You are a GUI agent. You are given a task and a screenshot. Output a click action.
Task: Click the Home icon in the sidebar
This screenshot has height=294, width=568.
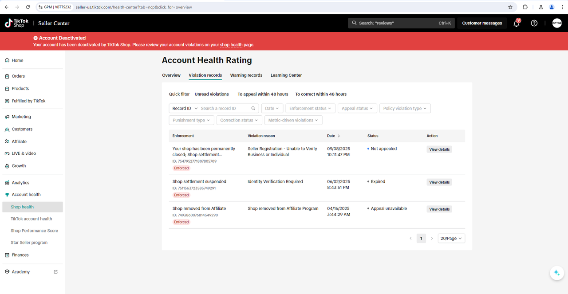coord(7,60)
